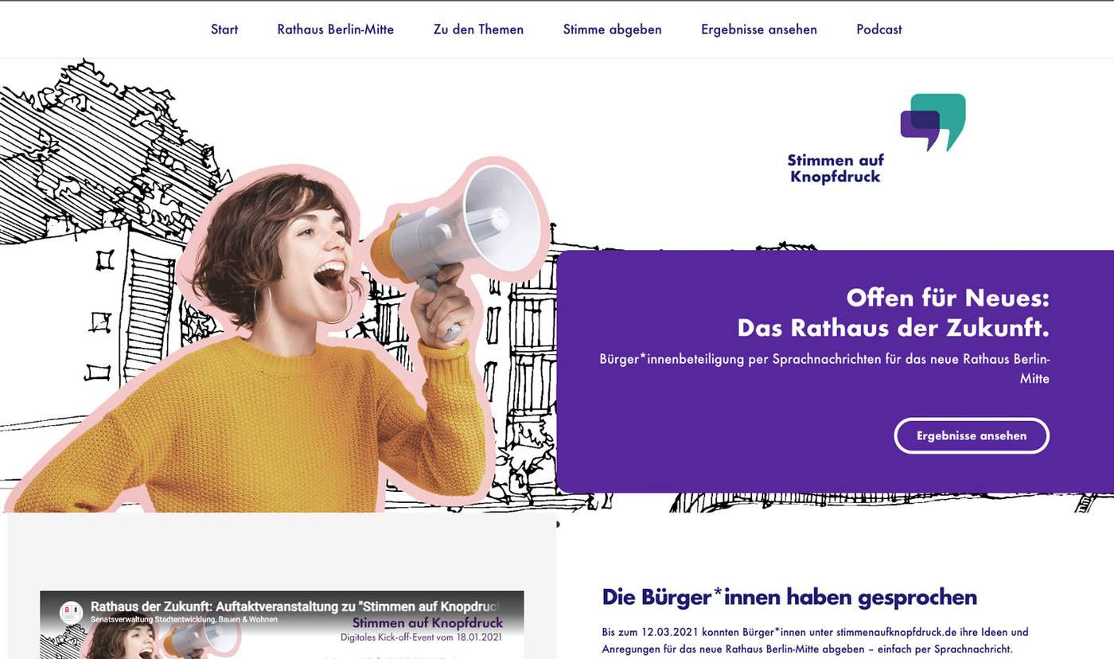Open the YouTube channel avatar icon
1114x659 pixels.
tap(71, 612)
